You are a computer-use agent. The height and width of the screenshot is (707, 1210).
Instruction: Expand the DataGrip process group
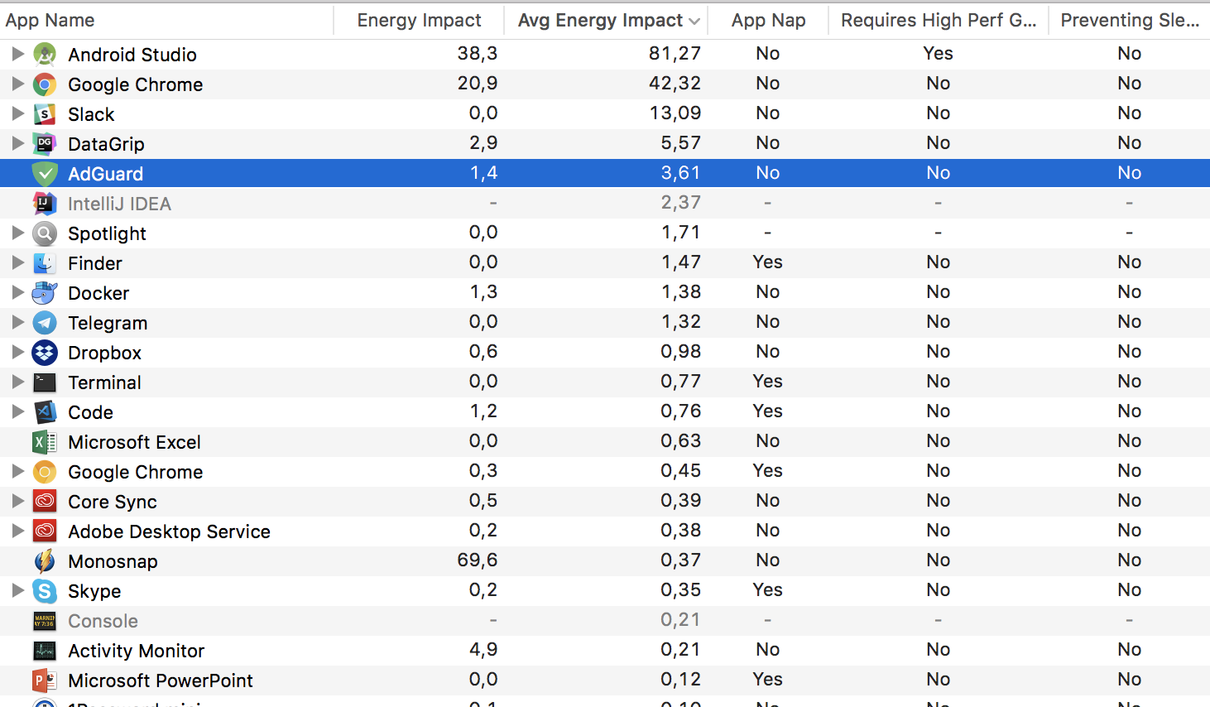[x=17, y=143]
